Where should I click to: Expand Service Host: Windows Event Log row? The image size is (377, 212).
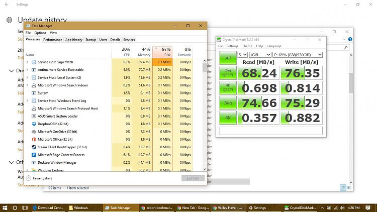click(27, 100)
